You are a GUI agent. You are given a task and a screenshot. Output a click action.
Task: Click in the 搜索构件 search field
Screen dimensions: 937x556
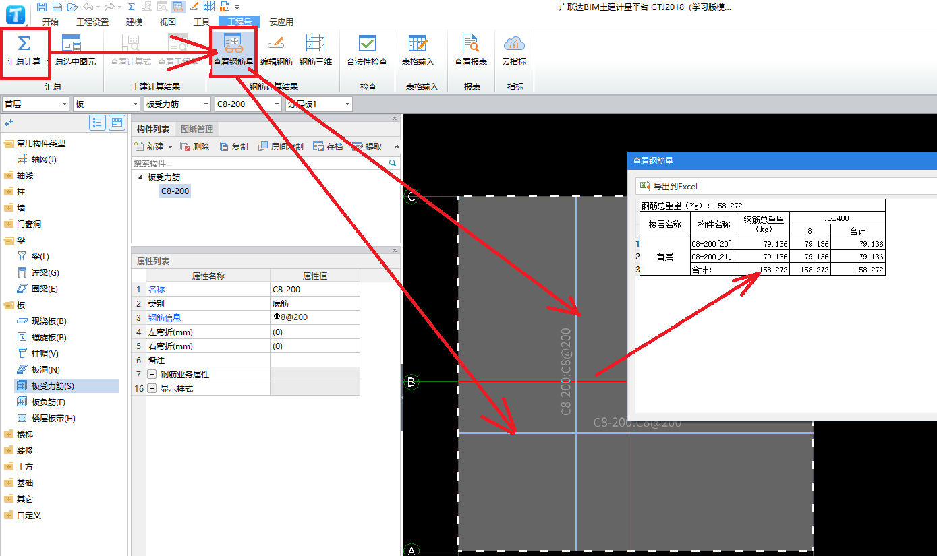point(259,163)
